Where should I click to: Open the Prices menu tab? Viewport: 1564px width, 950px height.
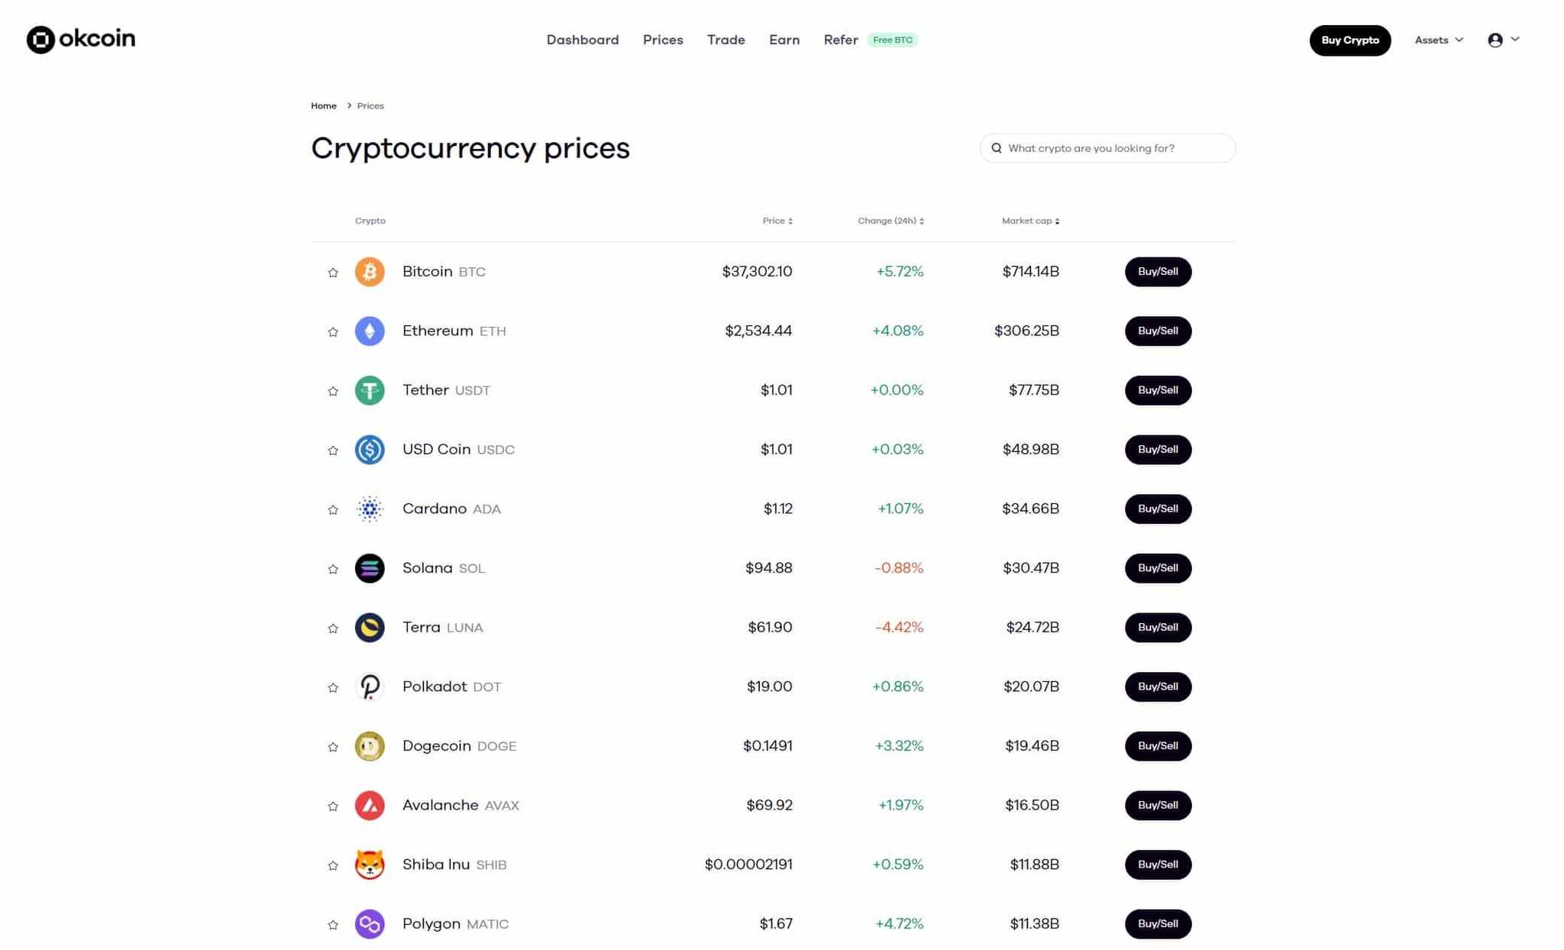tap(664, 39)
